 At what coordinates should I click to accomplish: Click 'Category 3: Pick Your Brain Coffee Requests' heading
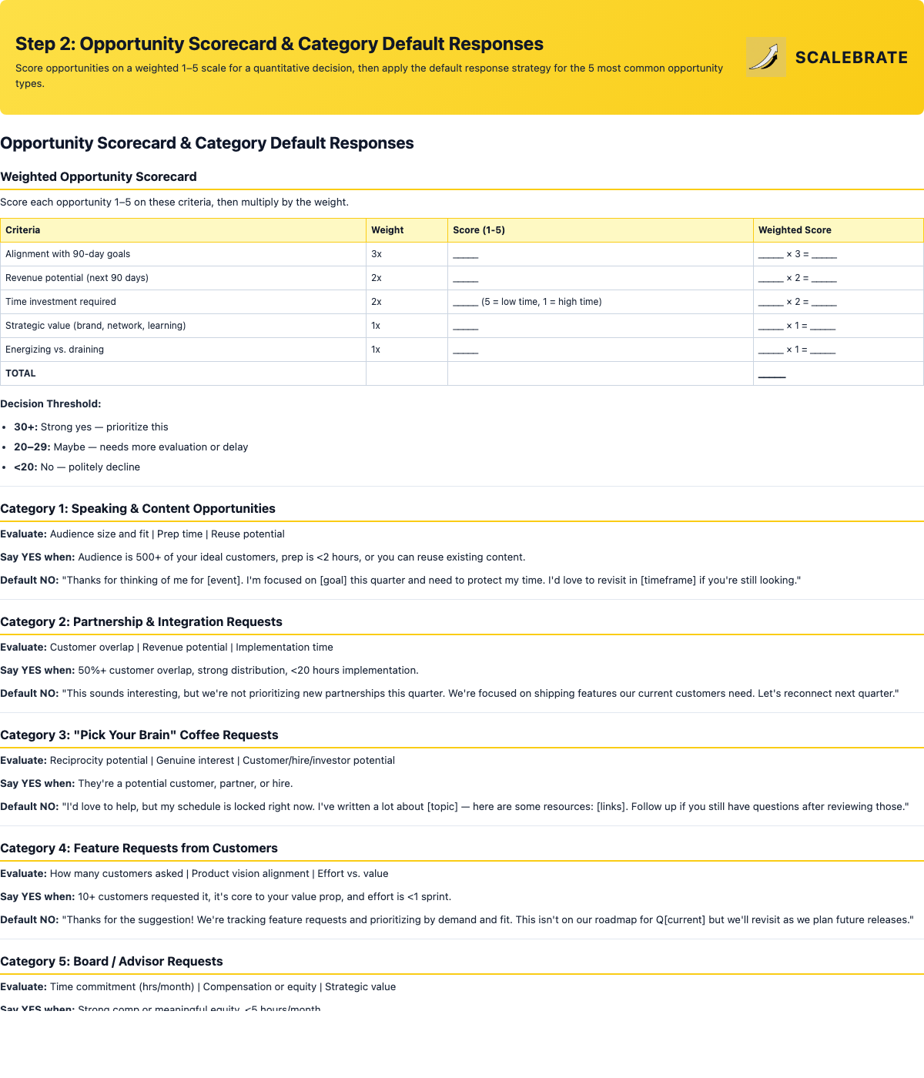139,735
